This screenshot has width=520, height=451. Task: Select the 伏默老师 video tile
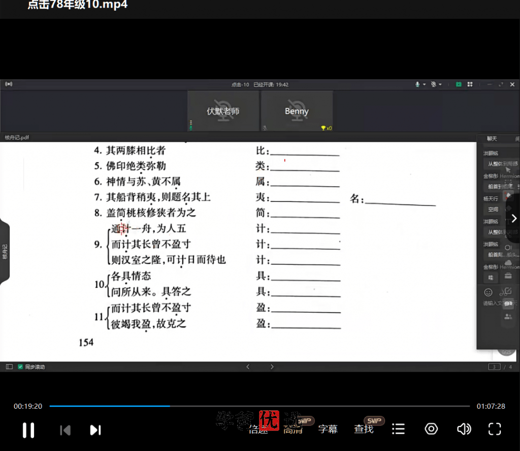pyautogui.click(x=223, y=111)
